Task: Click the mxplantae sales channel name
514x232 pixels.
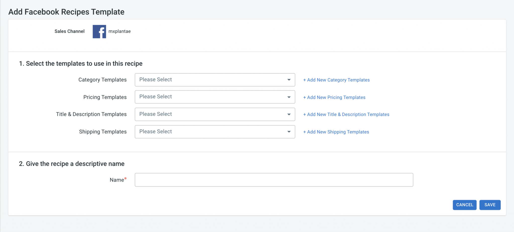Action: coord(119,31)
